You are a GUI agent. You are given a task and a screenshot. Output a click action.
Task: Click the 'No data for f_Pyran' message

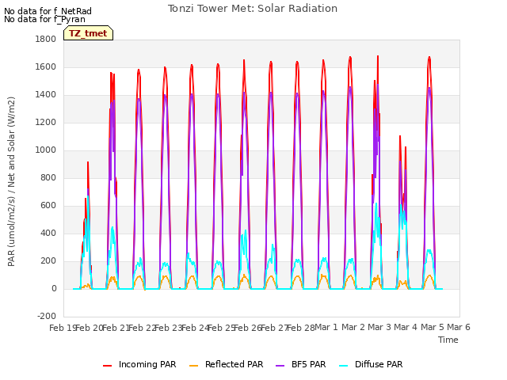click(x=44, y=19)
